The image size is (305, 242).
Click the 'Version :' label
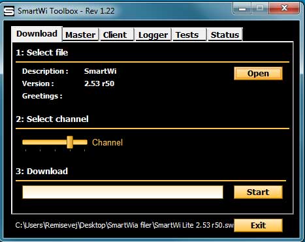point(38,83)
